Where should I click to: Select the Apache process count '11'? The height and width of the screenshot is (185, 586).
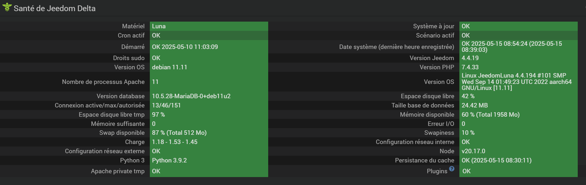click(155, 82)
